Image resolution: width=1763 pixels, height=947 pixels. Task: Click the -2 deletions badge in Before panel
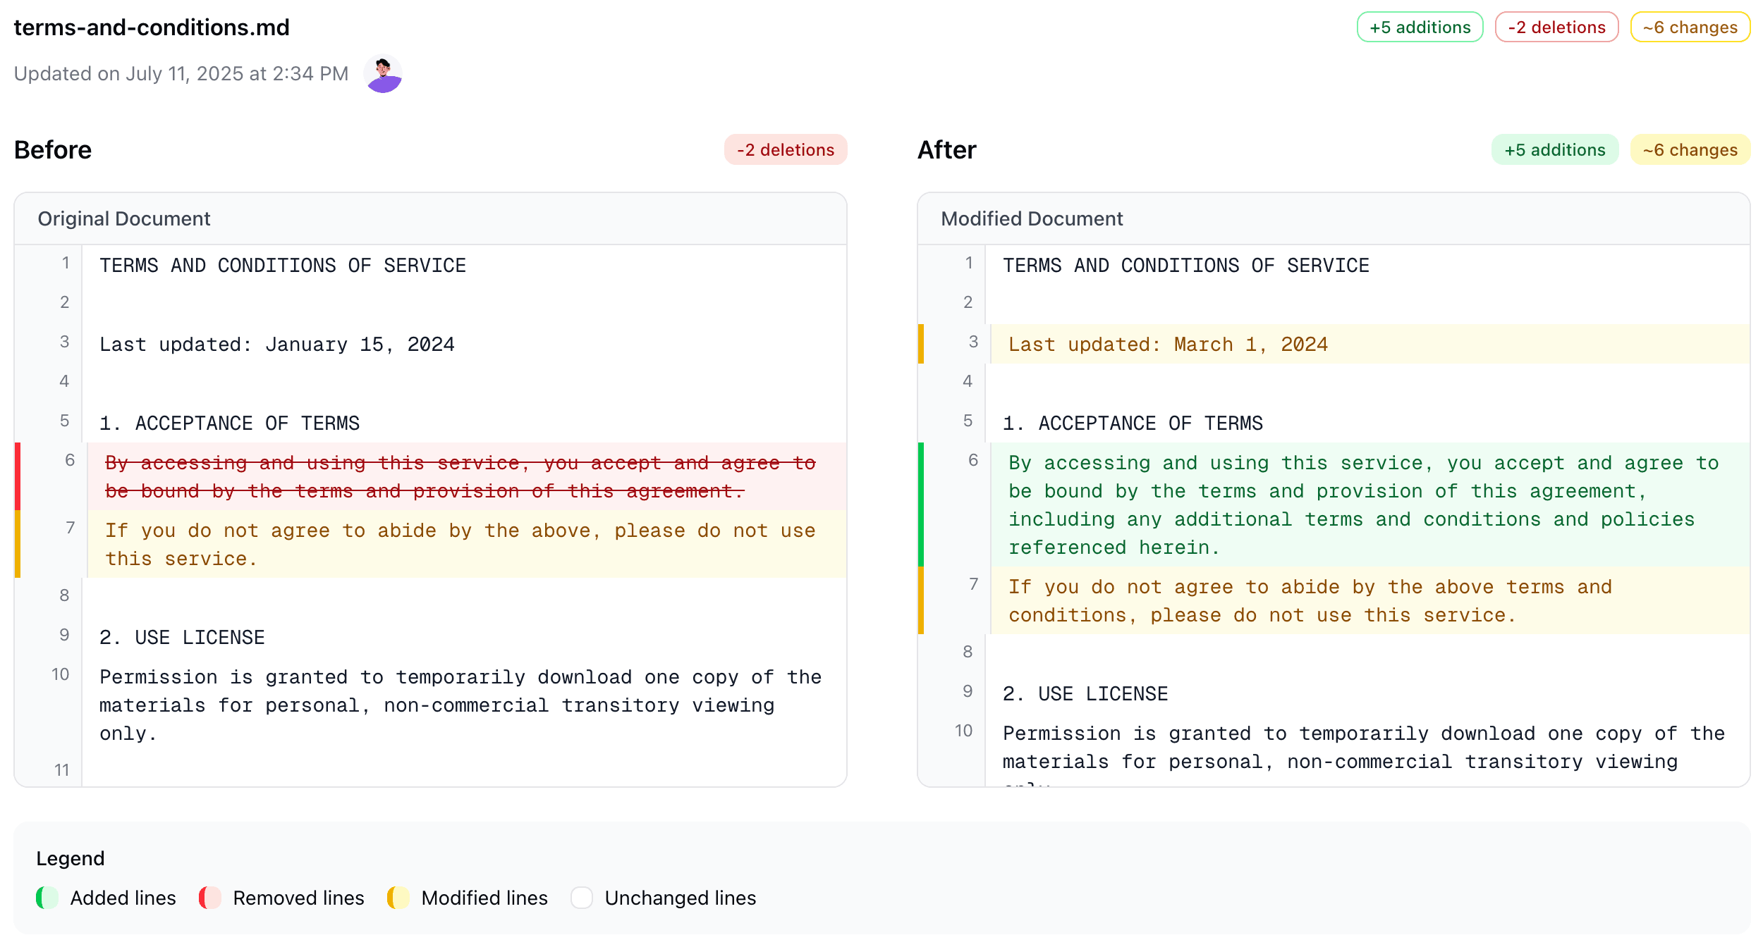(785, 150)
